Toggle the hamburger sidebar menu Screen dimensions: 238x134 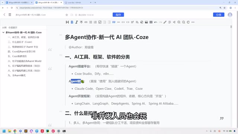tap(10, 15)
